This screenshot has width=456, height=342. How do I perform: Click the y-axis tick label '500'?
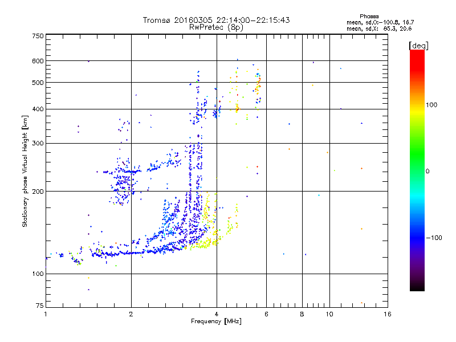(x=38, y=83)
